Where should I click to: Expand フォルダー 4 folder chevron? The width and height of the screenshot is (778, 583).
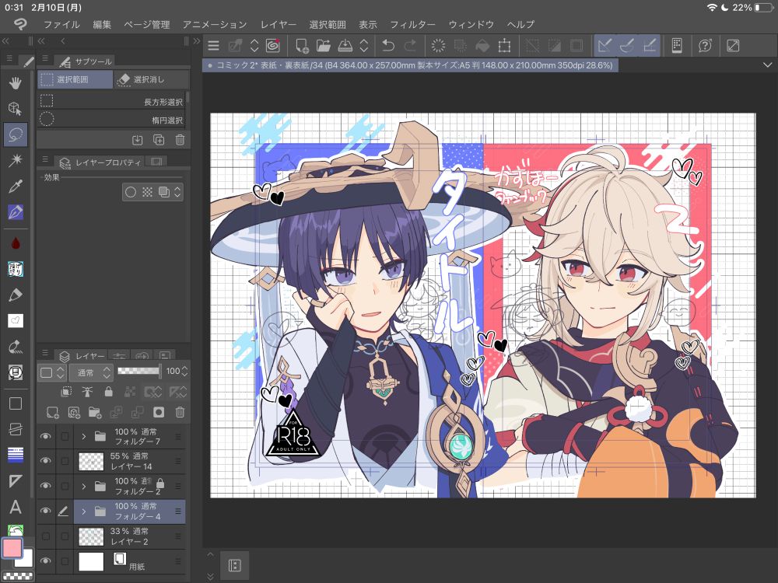tap(83, 511)
